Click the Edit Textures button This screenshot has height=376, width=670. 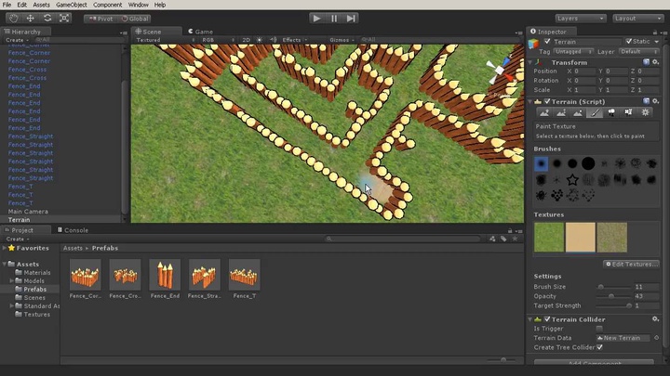[x=632, y=265]
